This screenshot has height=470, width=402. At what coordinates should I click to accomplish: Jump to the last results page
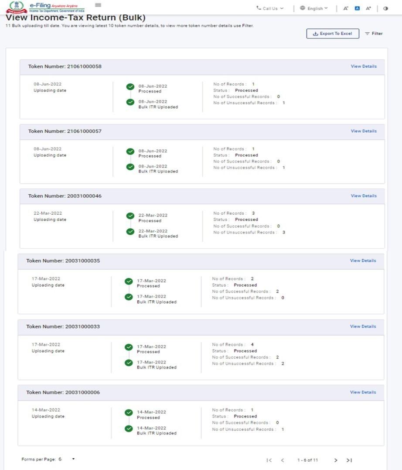[x=349, y=460]
